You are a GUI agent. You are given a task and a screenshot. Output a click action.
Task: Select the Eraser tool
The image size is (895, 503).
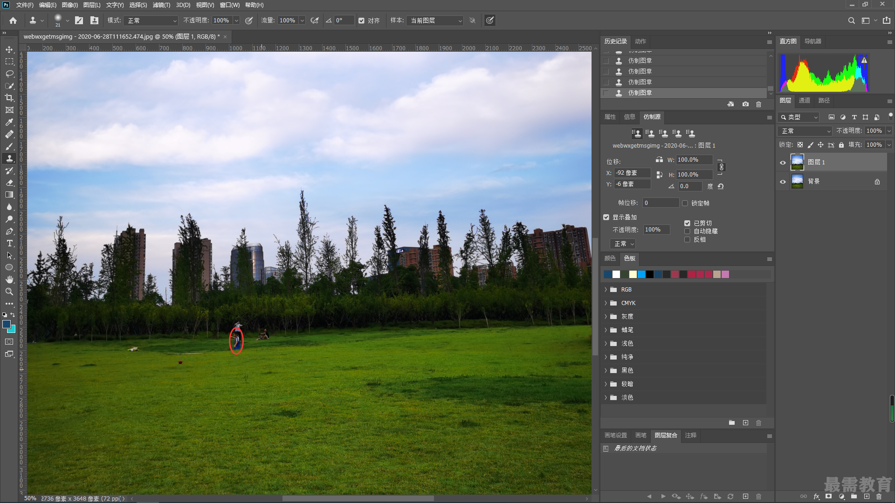[9, 183]
